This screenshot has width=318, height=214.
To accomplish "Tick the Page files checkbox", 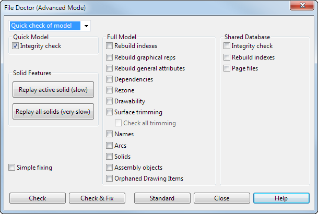I will pos(227,68).
